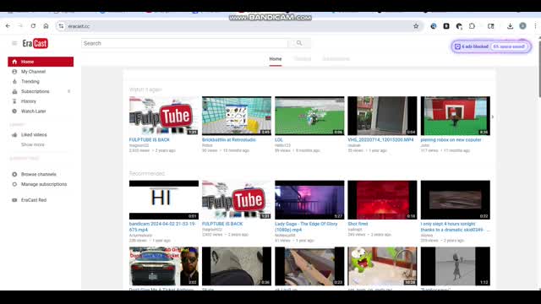The image size is (541, 304).
Task: Open pleving robox on new coputer title
Action: pyautogui.click(x=451, y=140)
